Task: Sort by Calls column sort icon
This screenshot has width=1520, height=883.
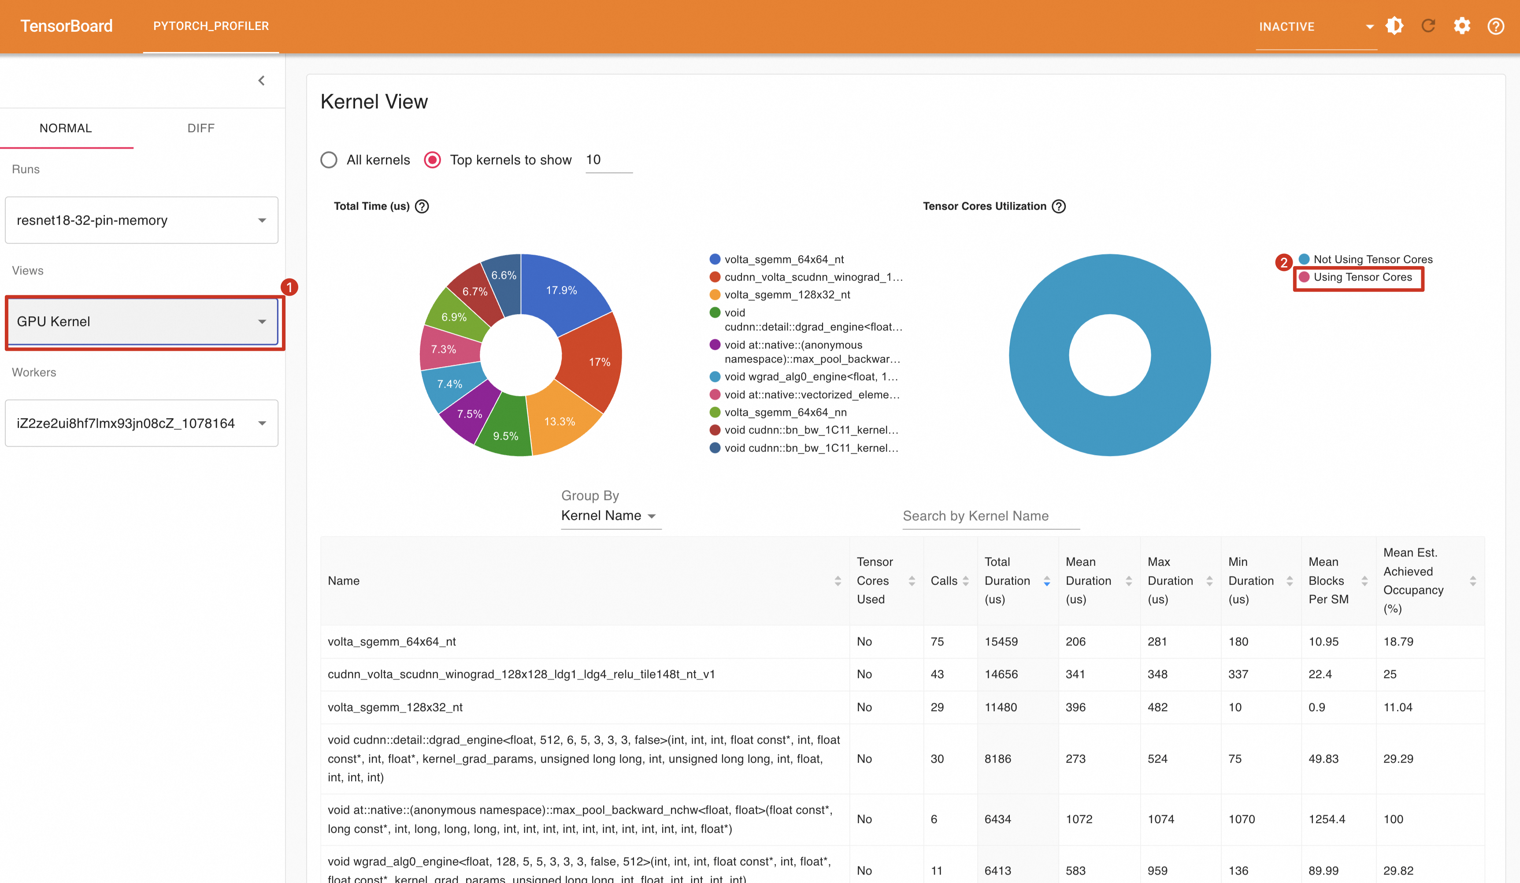Action: 966,581
